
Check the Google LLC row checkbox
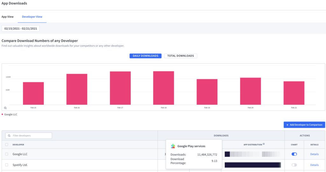pyautogui.click(x=7, y=154)
